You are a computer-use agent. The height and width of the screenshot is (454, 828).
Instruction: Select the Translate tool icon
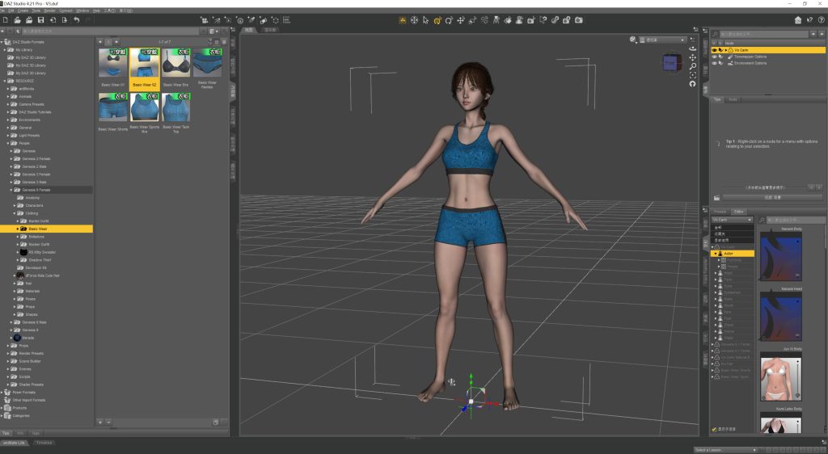[x=460, y=20]
